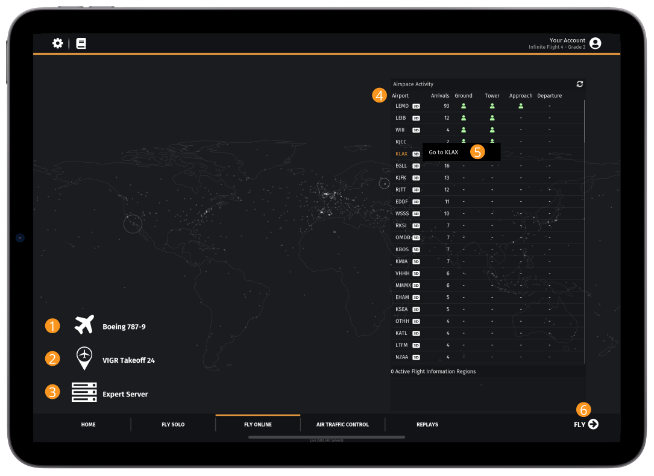654x476 pixels.
Task: Switch to the Fly Solo tab
Action: [173, 425]
